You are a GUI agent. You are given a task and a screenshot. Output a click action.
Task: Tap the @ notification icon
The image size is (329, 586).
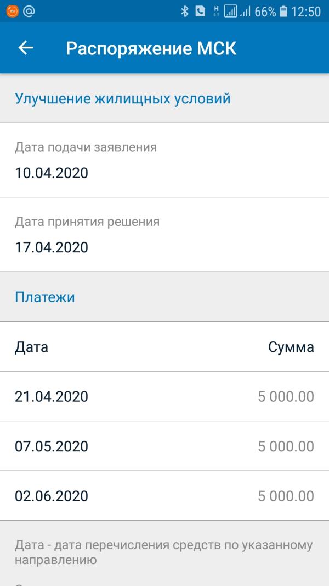point(29,11)
